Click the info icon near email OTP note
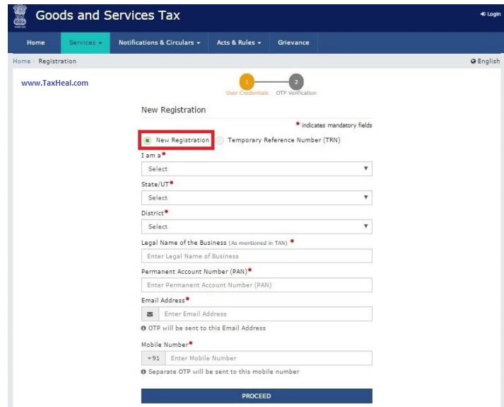The image size is (504, 407). click(143, 328)
